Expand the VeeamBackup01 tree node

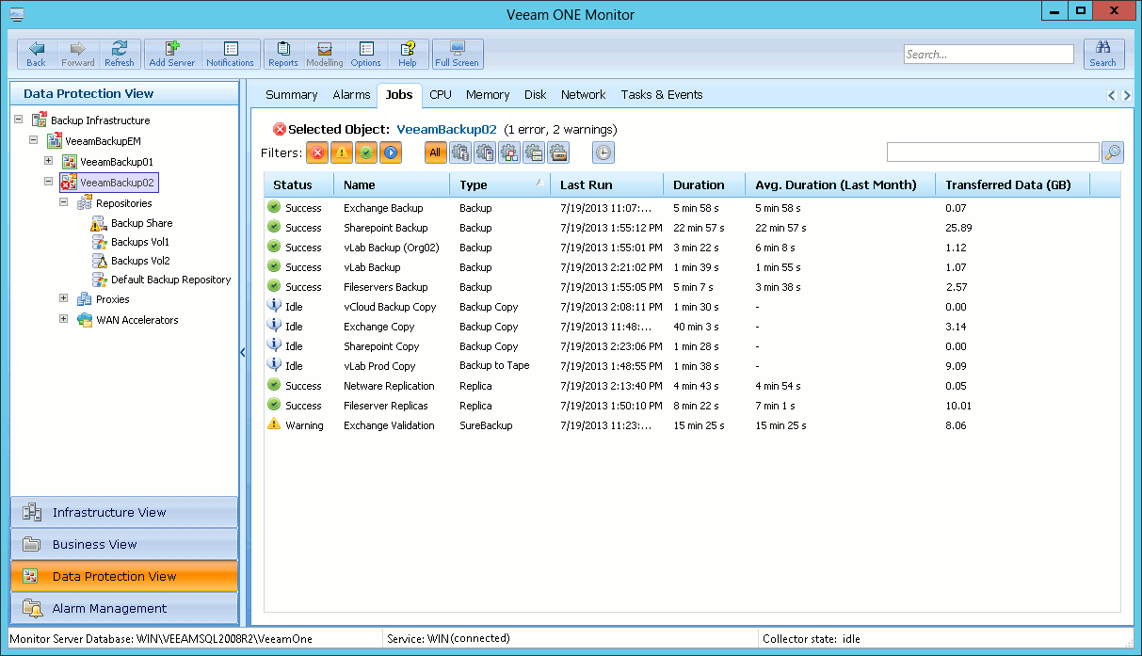click(49, 161)
